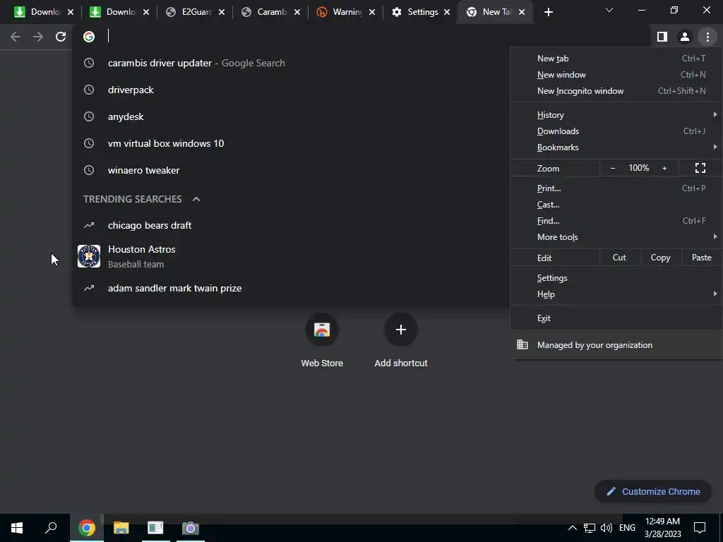Screen dimensions: 723x542
Task: Reload the page with refresh icon
Action: [61, 37]
